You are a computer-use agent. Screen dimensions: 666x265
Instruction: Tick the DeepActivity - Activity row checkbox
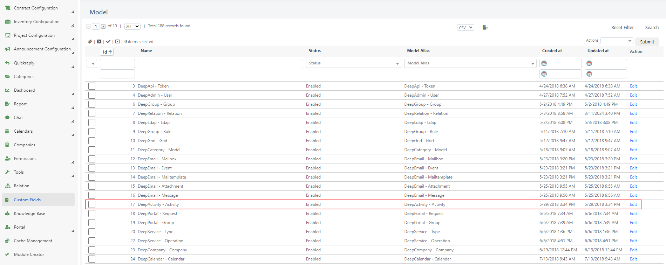point(92,204)
